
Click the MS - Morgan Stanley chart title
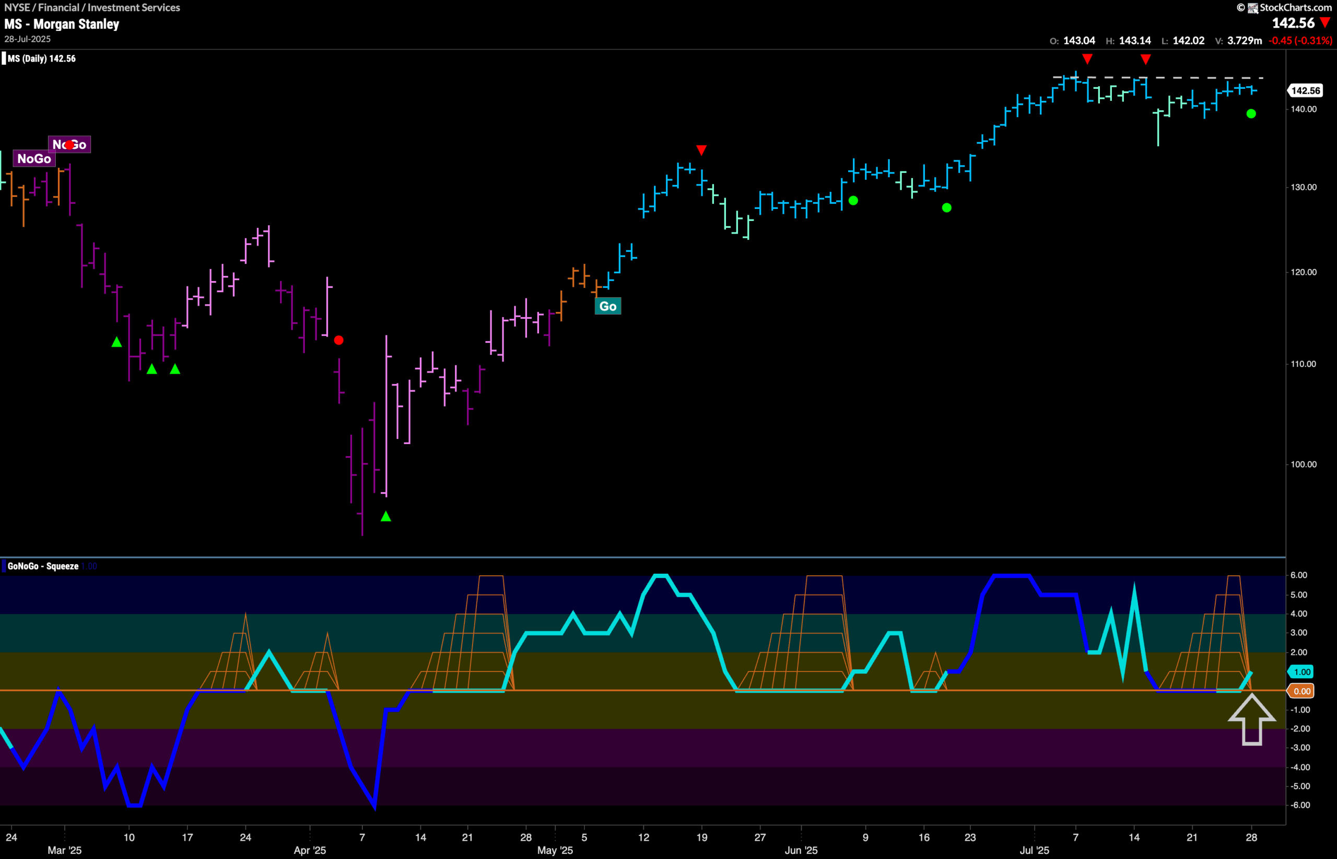pos(62,24)
